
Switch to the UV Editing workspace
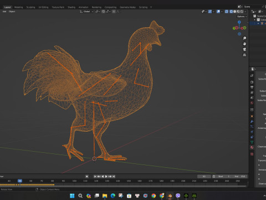[x=43, y=7]
